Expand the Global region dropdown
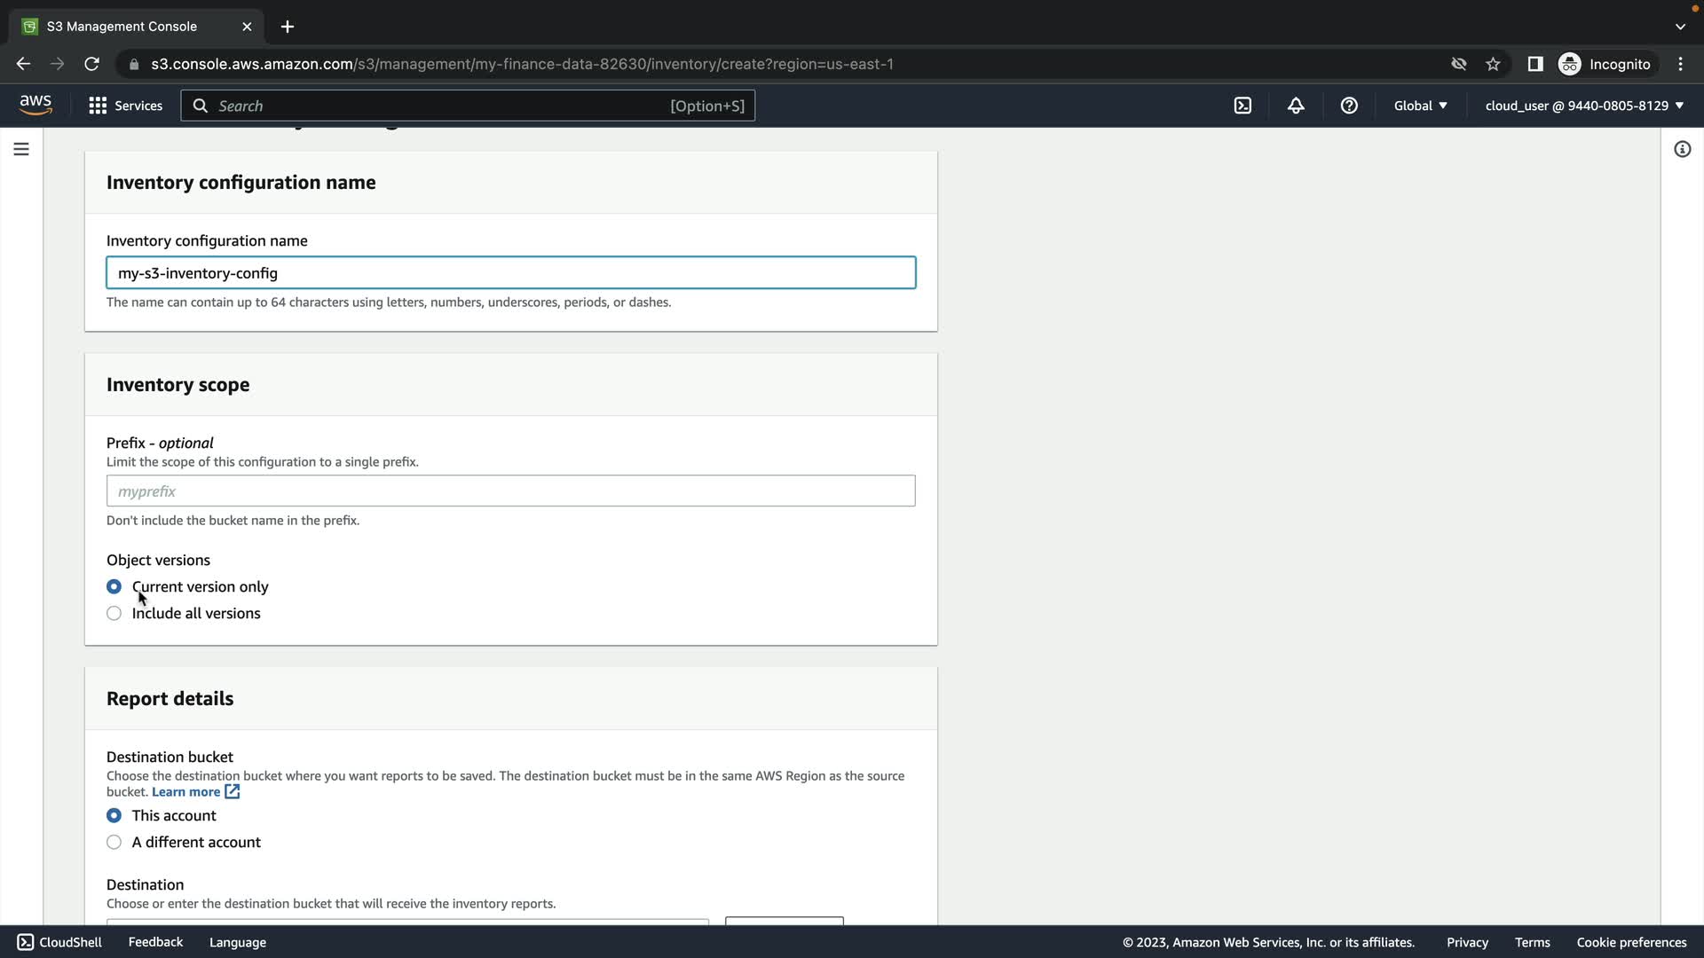 1420,106
